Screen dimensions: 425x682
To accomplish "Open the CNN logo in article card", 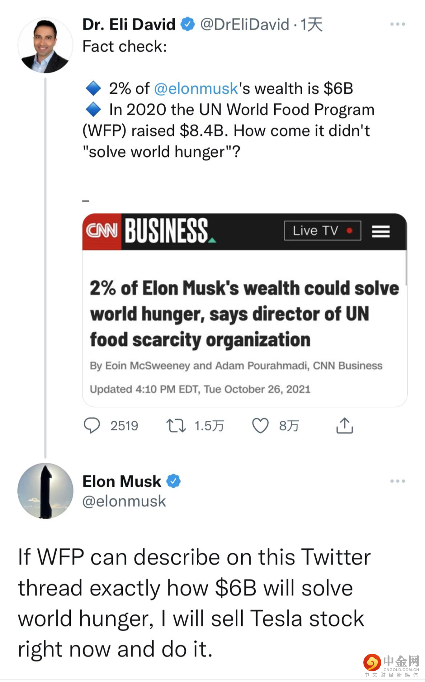I will tap(102, 231).
